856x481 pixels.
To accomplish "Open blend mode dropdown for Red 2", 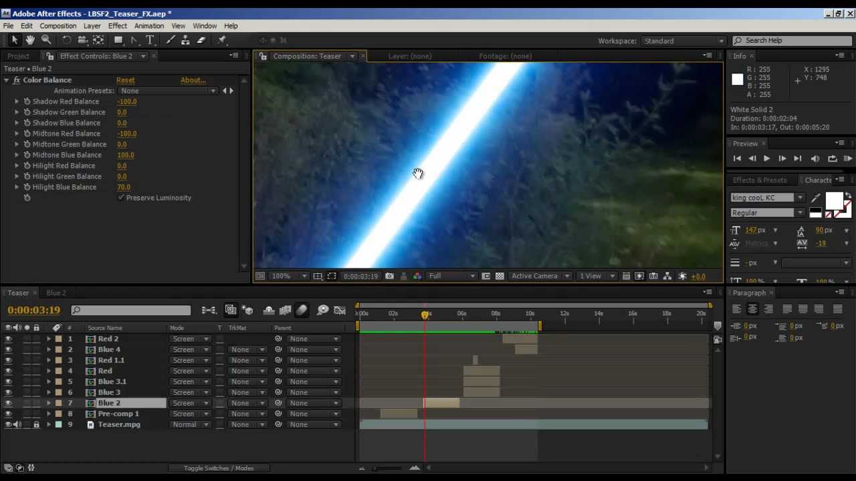I will click(x=191, y=339).
